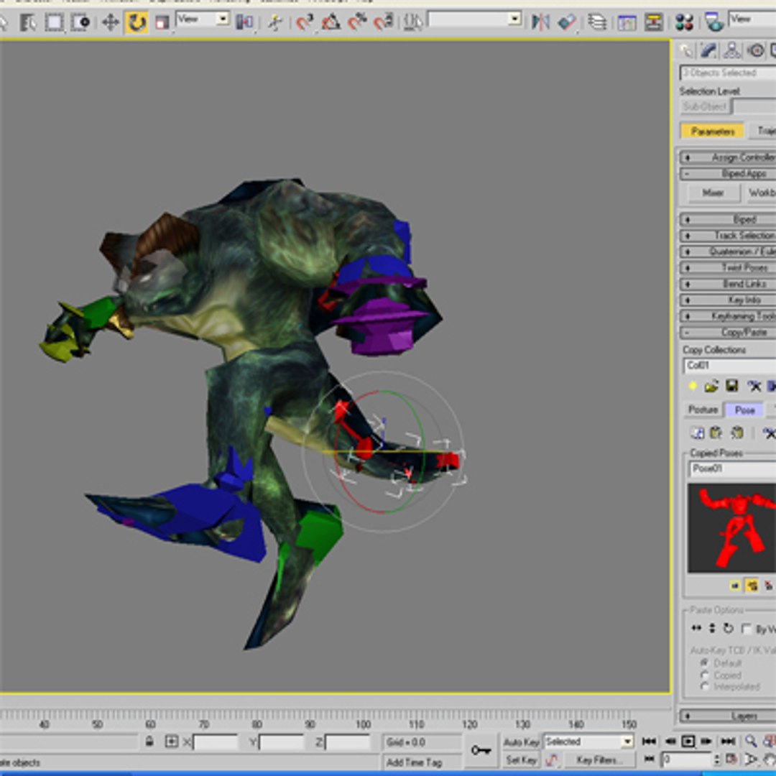Toggle the Paste Options checkbox
The image size is (776, 776).
(747, 629)
